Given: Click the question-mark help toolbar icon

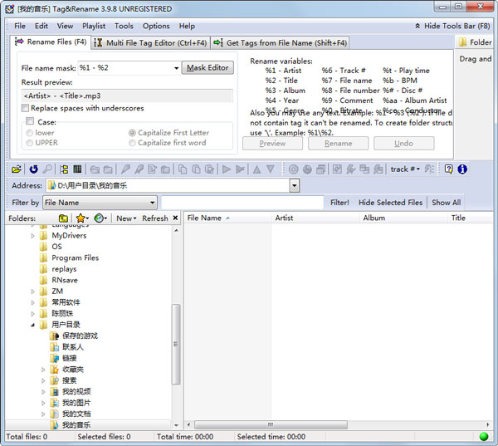Looking at the screenshot, I should (x=448, y=169).
